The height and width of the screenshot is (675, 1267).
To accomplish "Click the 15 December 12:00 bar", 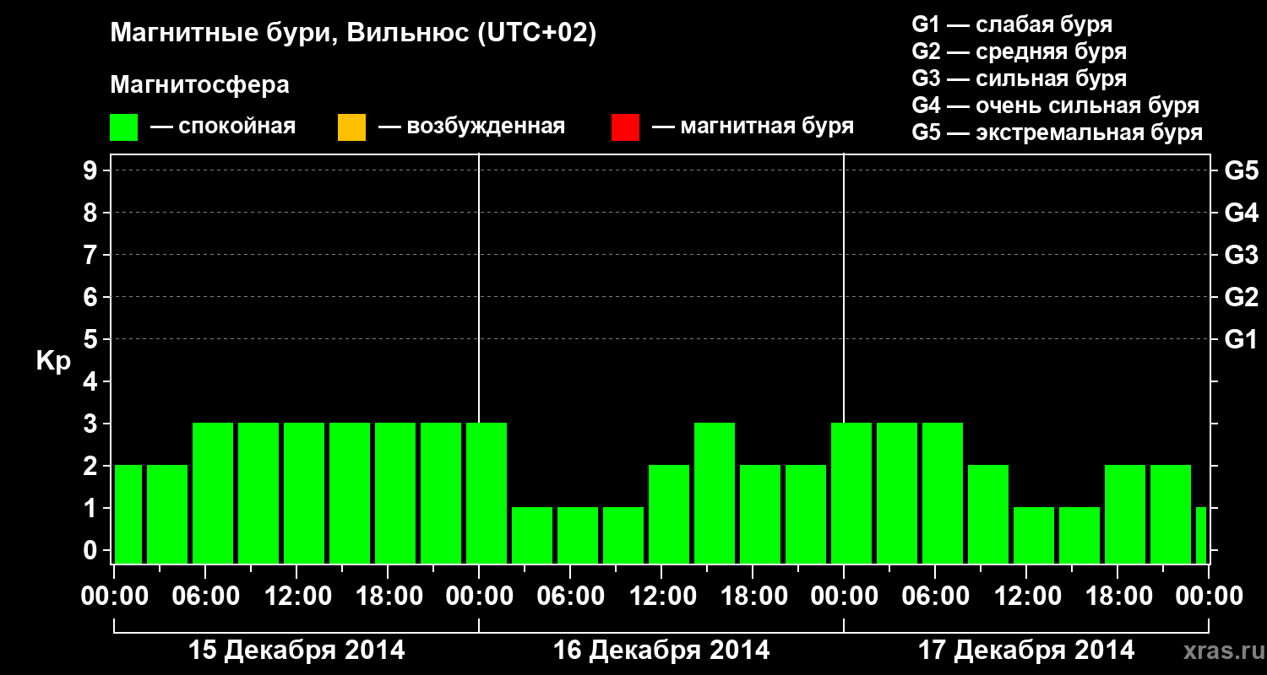I will pyautogui.click(x=304, y=493).
